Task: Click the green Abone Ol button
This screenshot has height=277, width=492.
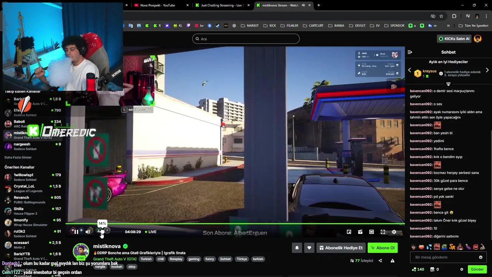Action: coord(382,248)
